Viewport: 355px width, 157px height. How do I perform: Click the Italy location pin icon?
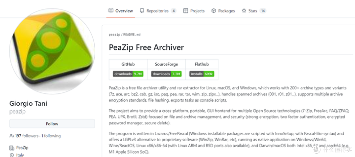(x=12, y=155)
